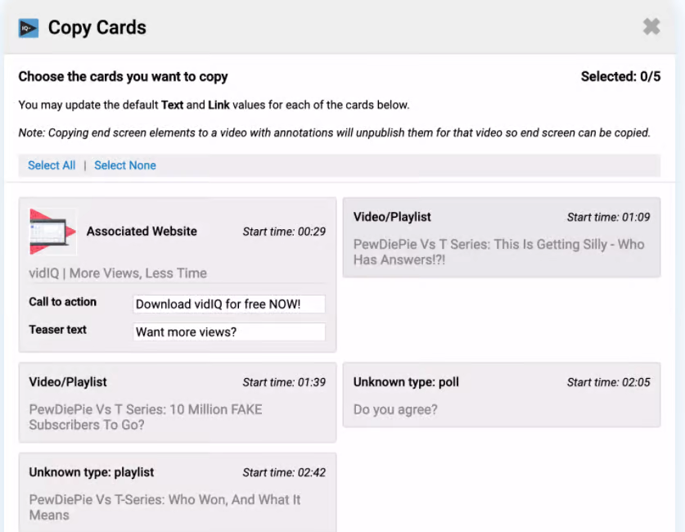
Task: Click the 10 Million FAKE Subscribers video title
Action: click(x=146, y=417)
